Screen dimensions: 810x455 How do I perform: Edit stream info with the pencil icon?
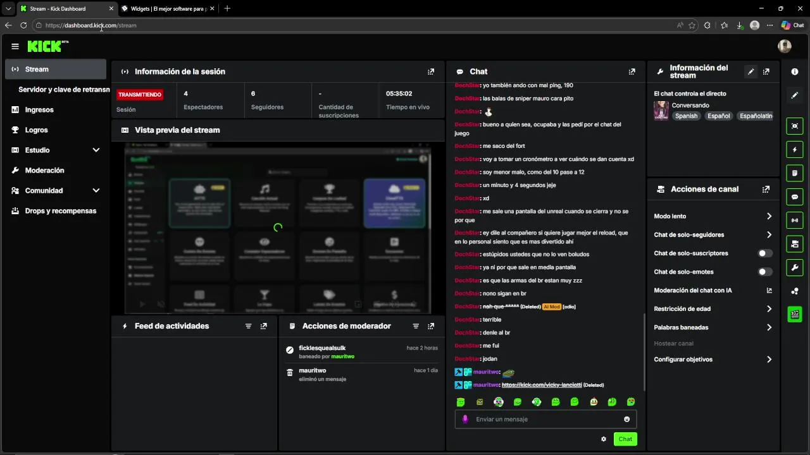[x=751, y=72]
